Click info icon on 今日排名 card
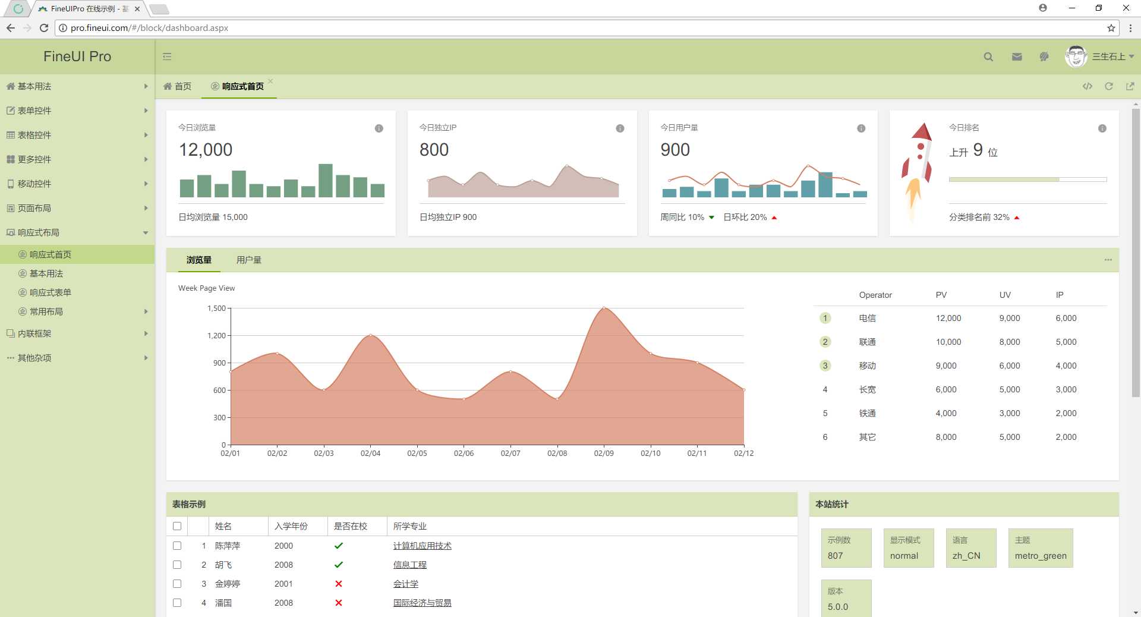The height and width of the screenshot is (617, 1141). pyautogui.click(x=1102, y=128)
